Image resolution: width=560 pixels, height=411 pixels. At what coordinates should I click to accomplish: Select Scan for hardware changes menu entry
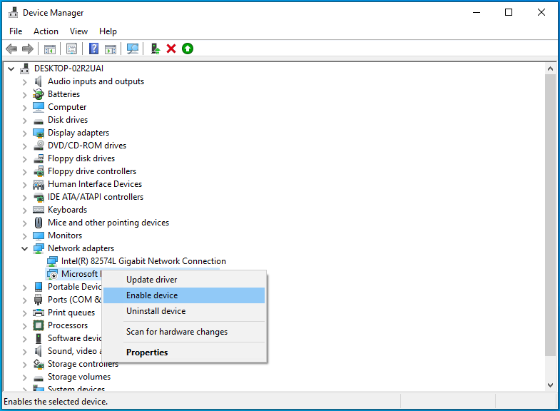coord(184,332)
